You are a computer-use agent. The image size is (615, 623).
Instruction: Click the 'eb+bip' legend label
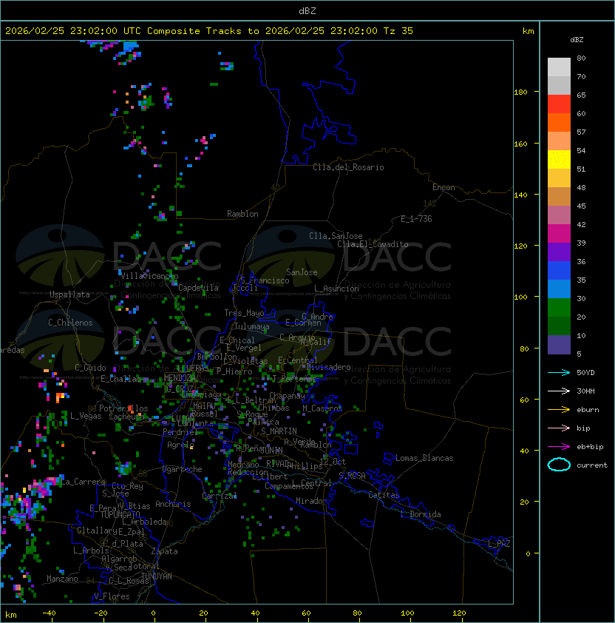pyautogui.click(x=590, y=447)
